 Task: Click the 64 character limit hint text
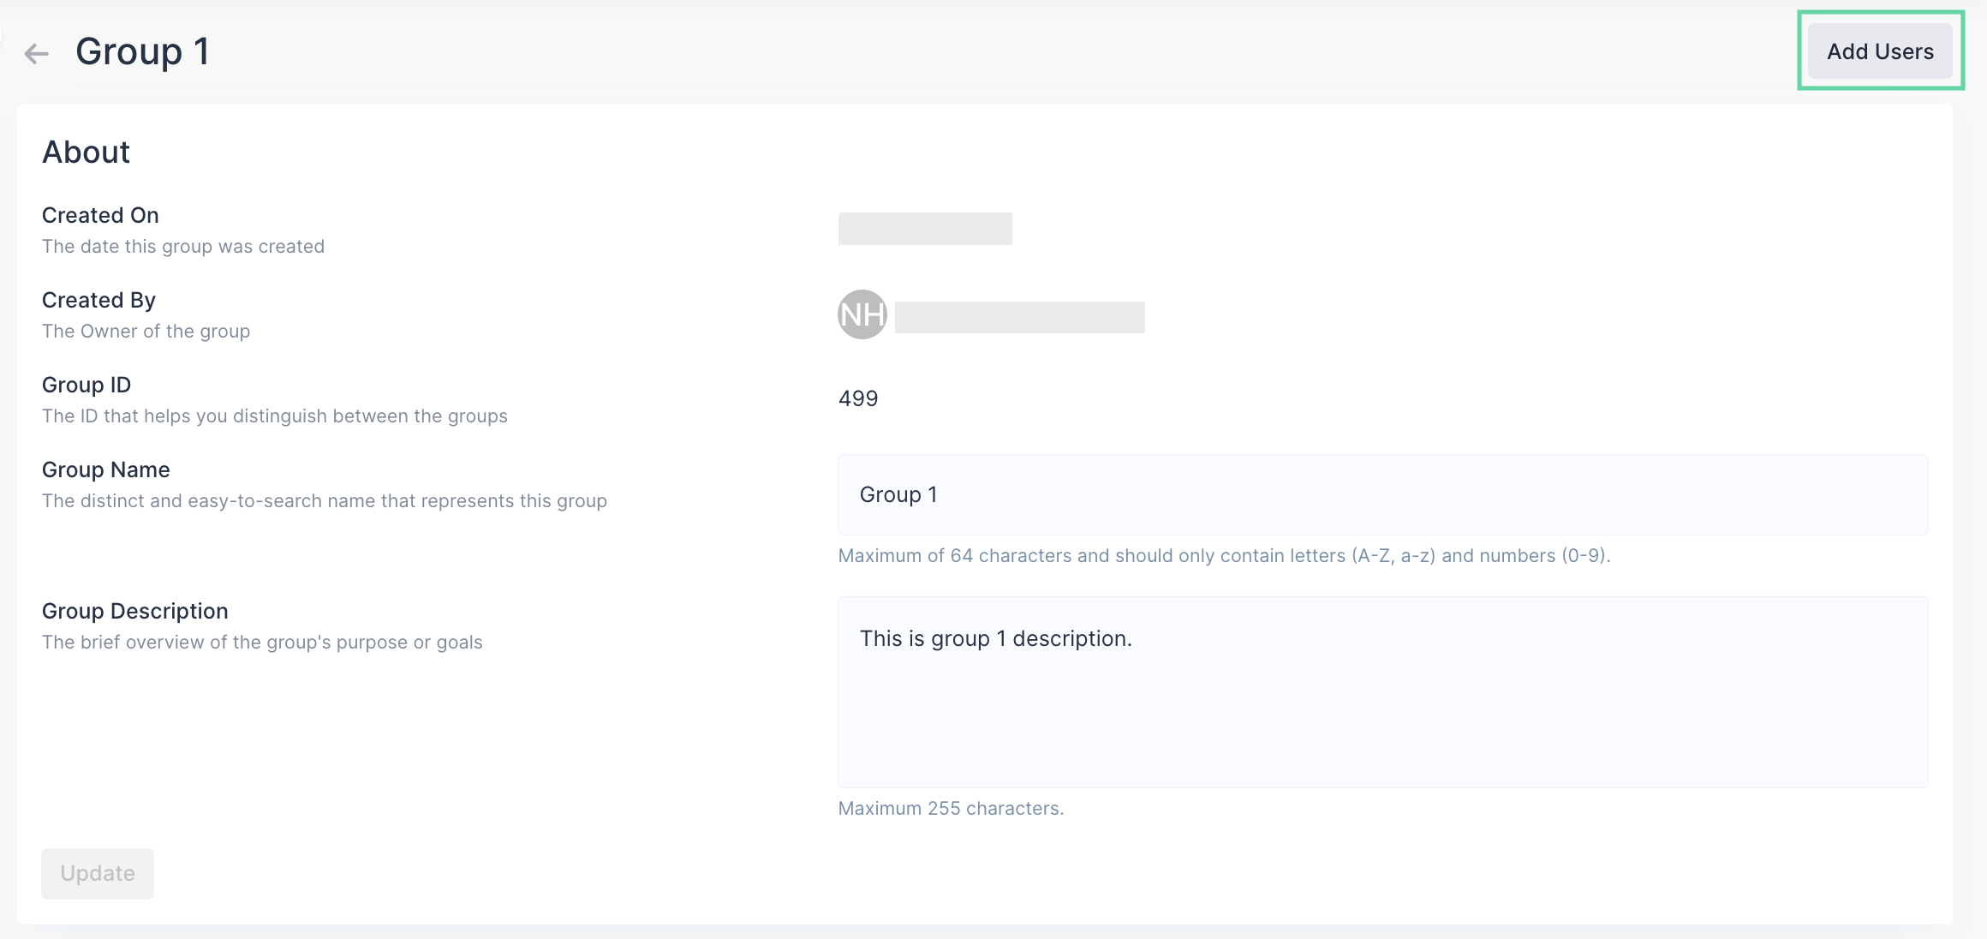click(1223, 555)
